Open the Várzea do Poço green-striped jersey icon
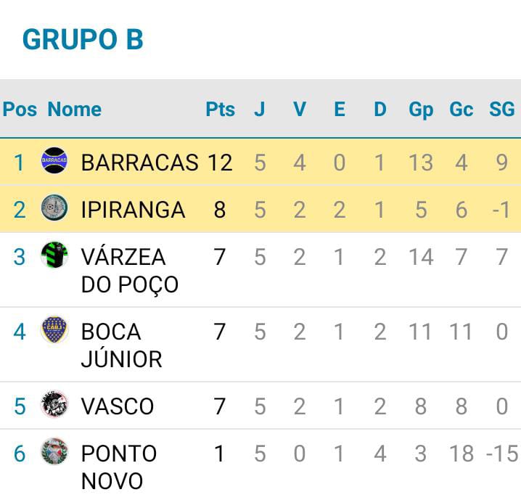521x500 pixels. tap(54, 255)
